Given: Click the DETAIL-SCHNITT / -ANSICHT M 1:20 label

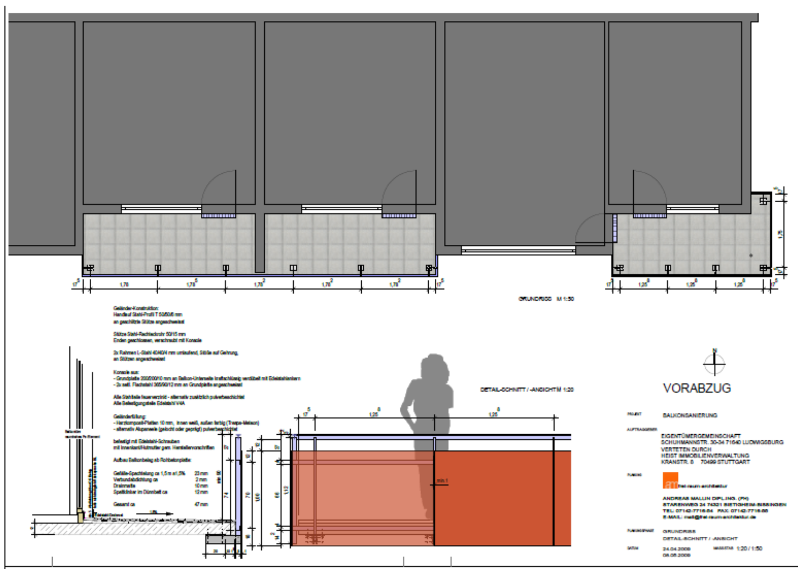Looking at the screenshot, I should coord(526,390).
